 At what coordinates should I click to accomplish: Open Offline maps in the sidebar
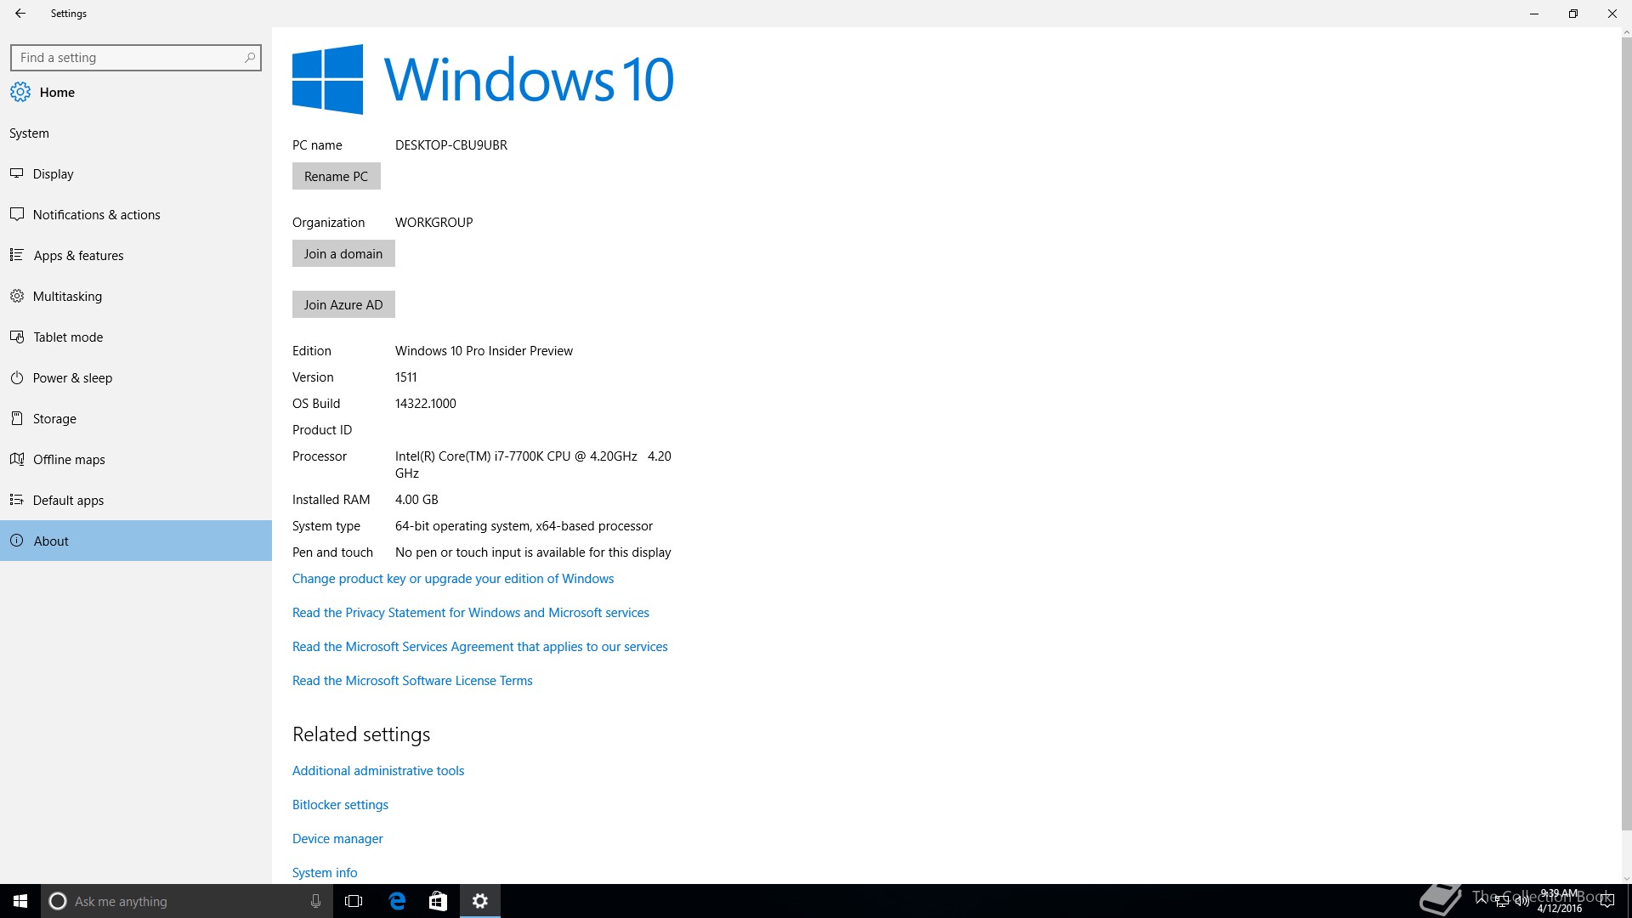(136, 459)
